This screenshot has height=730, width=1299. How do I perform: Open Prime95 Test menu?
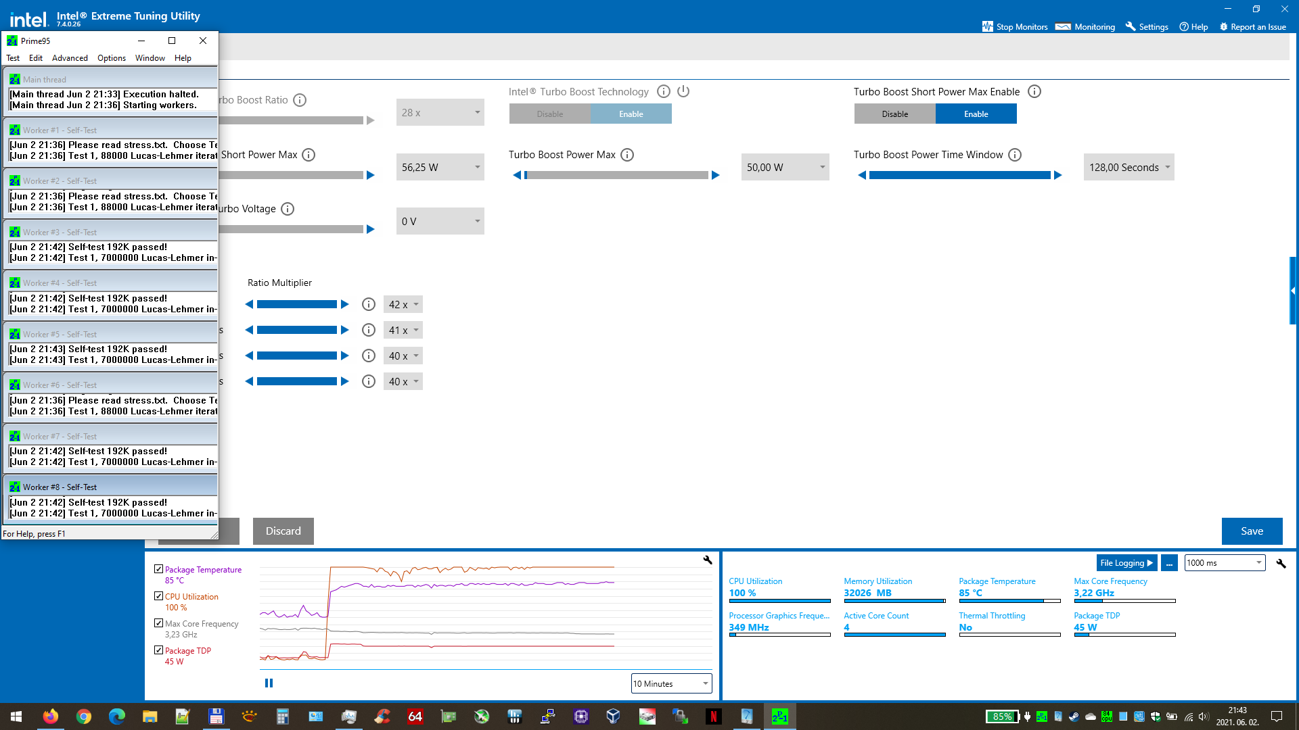(13, 58)
